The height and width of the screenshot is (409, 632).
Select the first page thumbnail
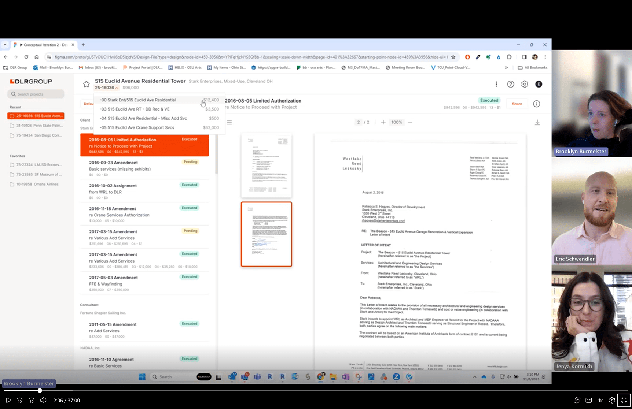267,166
